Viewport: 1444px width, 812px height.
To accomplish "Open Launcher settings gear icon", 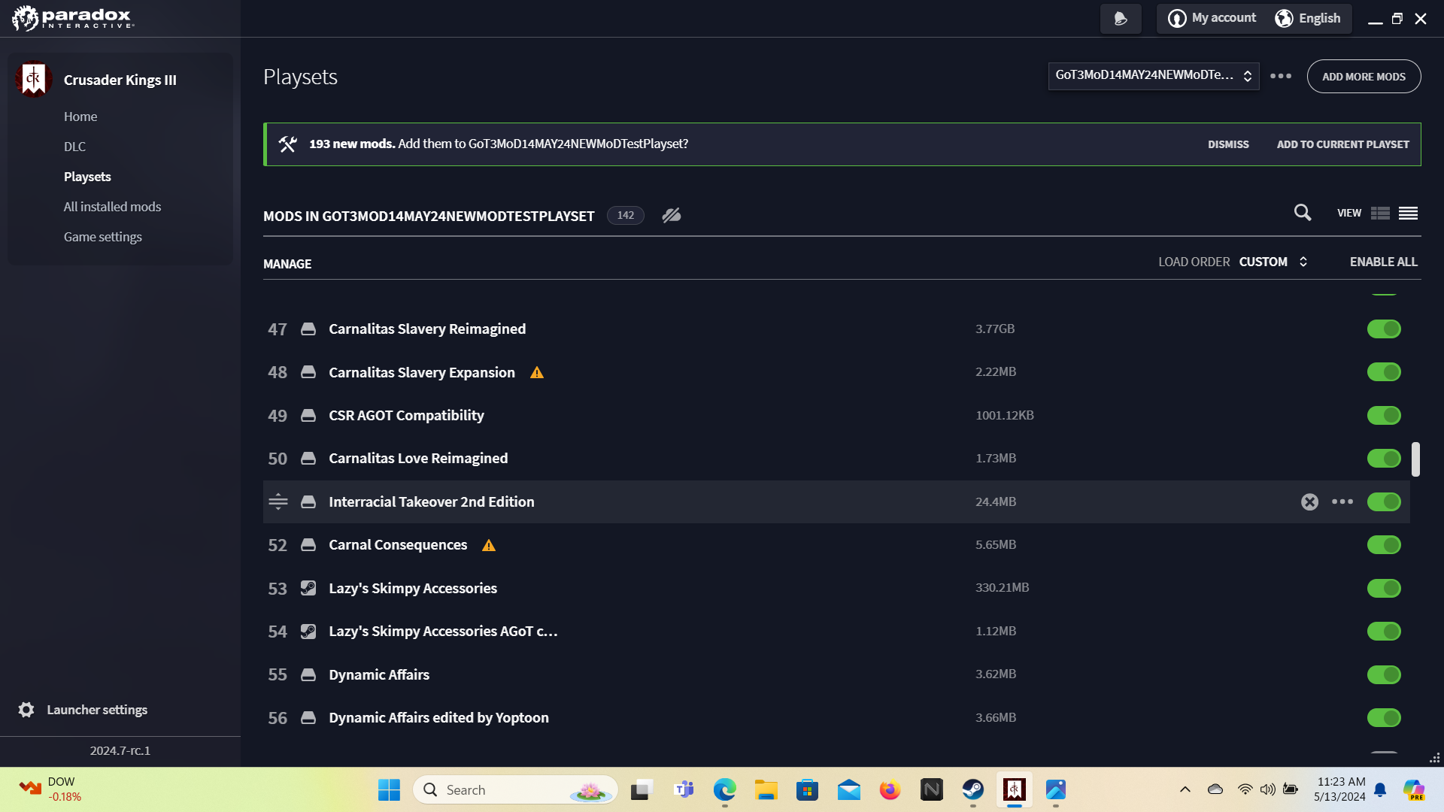I will tap(26, 710).
